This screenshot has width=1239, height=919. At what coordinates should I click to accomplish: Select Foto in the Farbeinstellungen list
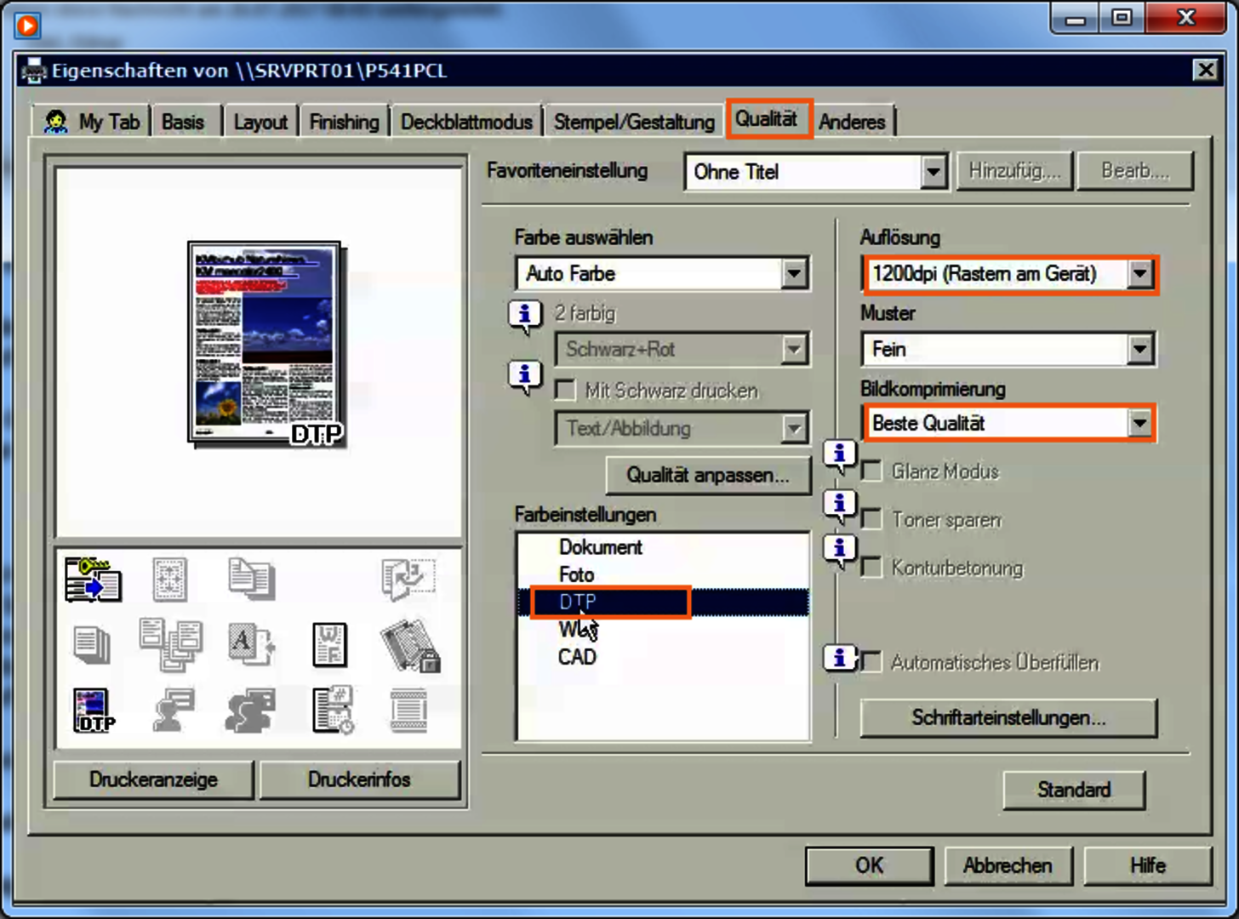click(x=577, y=574)
